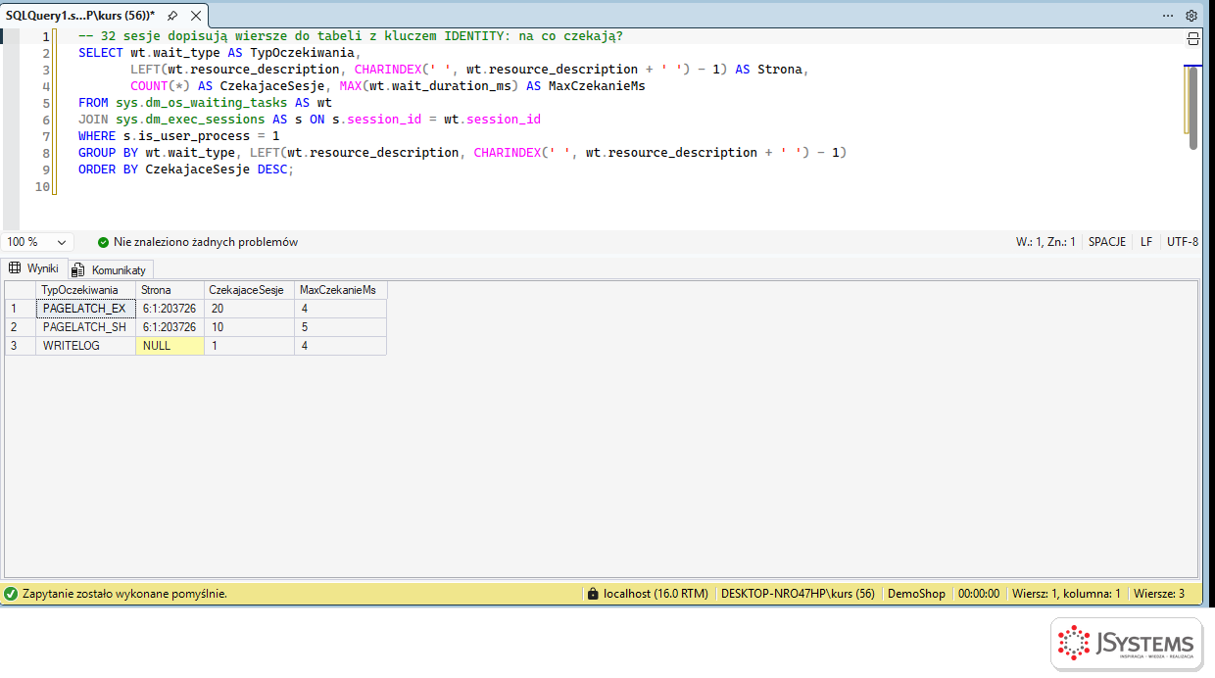
Task: Open the editor window settings gear
Action: pyautogui.click(x=1191, y=16)
